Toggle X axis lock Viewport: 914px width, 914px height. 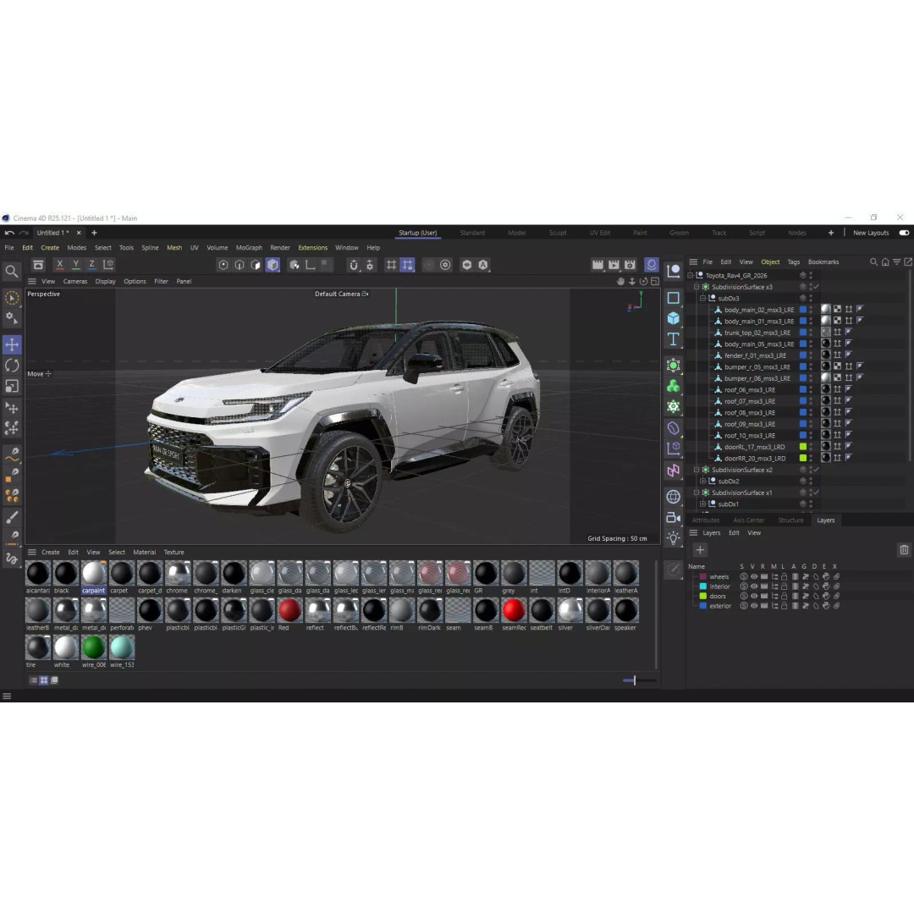coord(59,265)
